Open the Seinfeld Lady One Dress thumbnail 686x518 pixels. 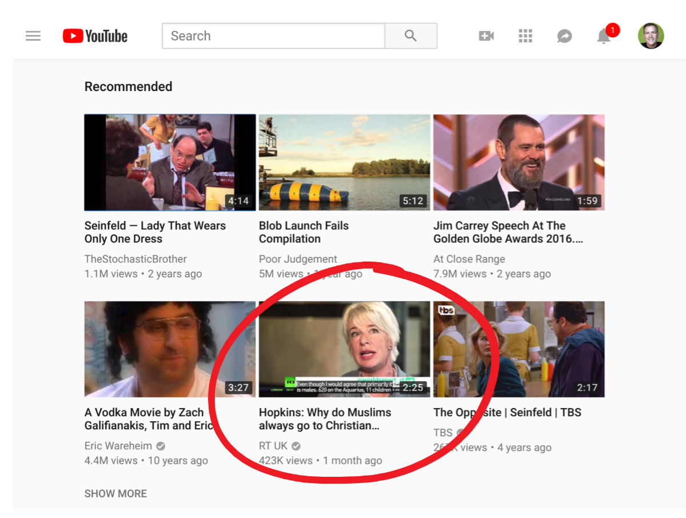(x=170, y=163)
